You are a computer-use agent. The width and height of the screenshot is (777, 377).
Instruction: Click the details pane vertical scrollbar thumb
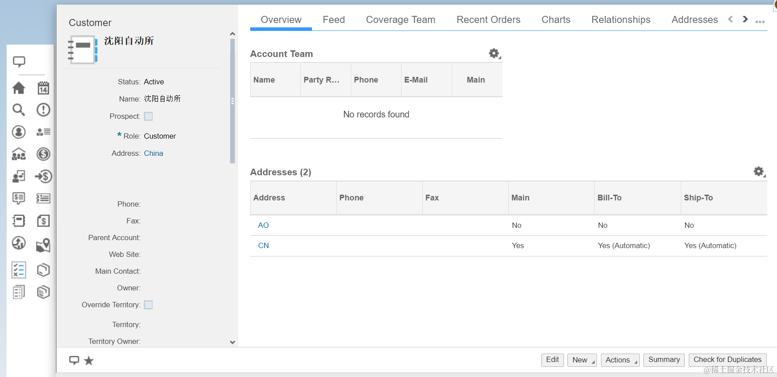point(233,101)
